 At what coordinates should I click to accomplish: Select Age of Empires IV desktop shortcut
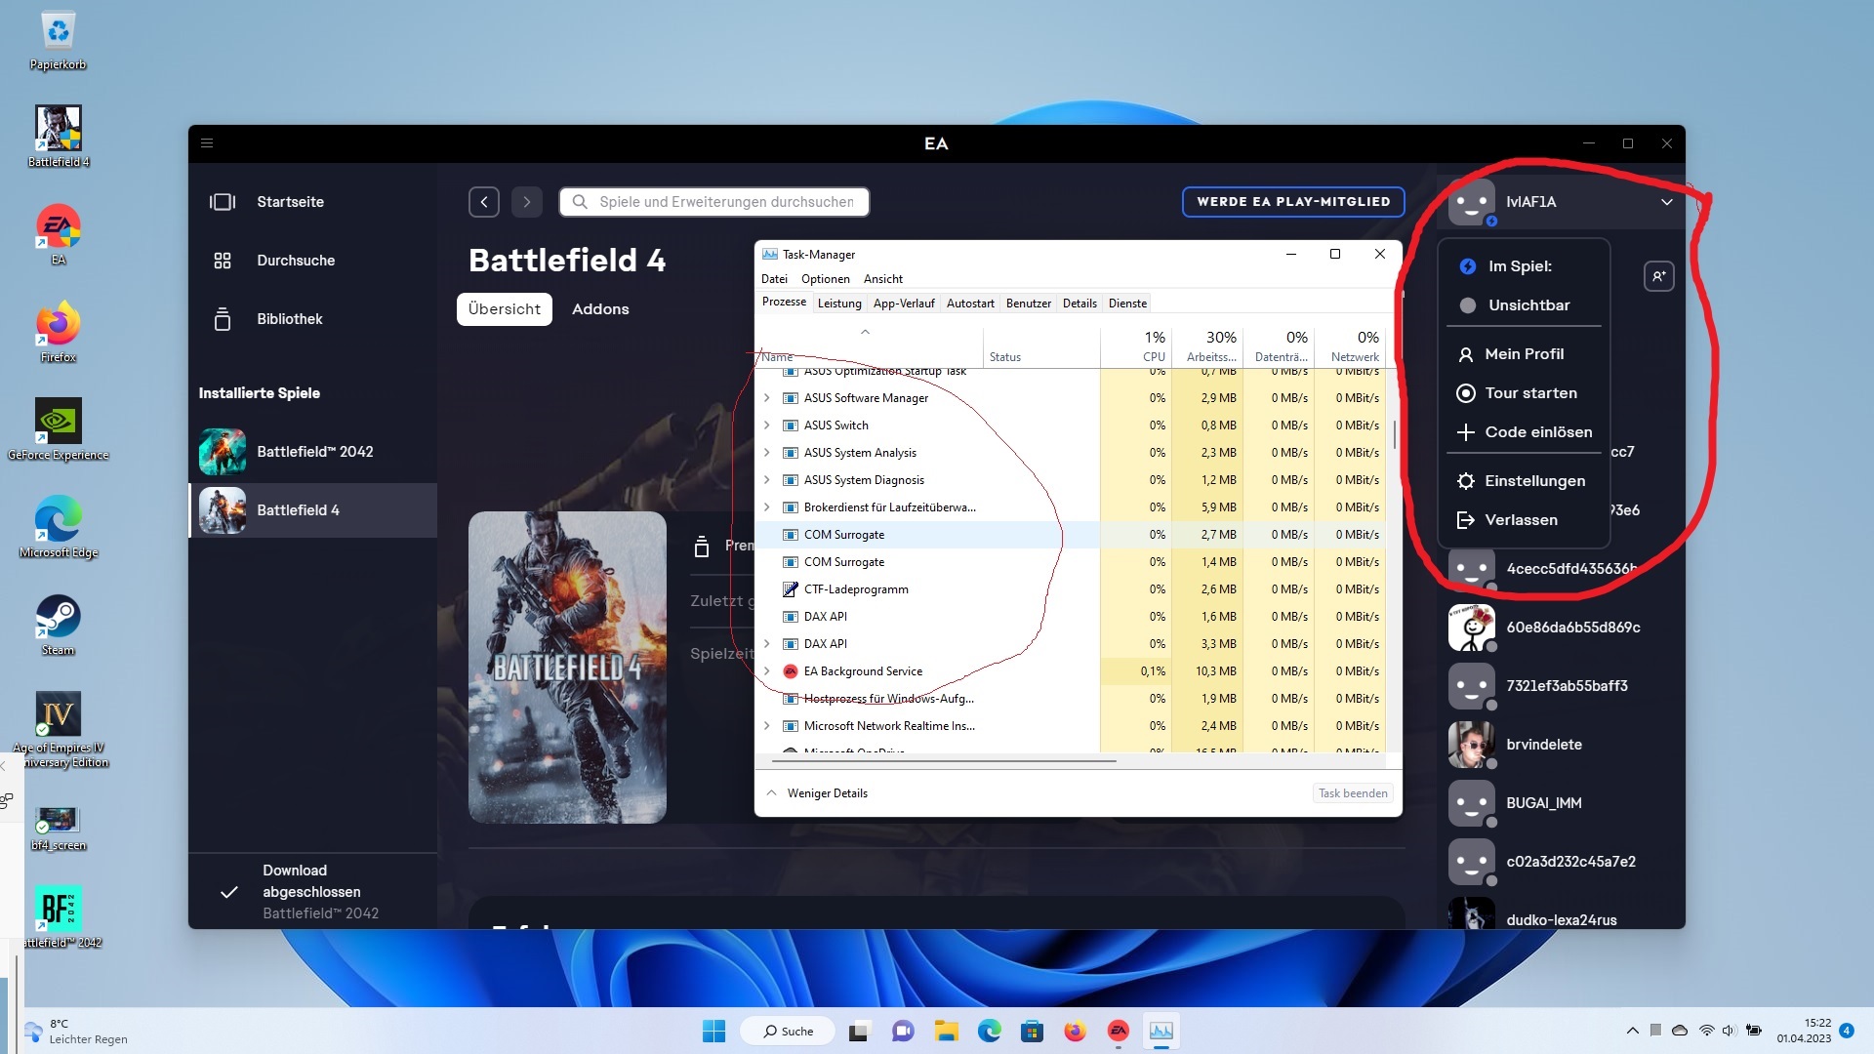point(59,730)
